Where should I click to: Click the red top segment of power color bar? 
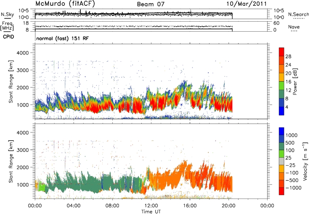[282, 52]
